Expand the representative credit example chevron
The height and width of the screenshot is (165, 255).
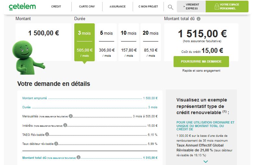coord(205,161)
